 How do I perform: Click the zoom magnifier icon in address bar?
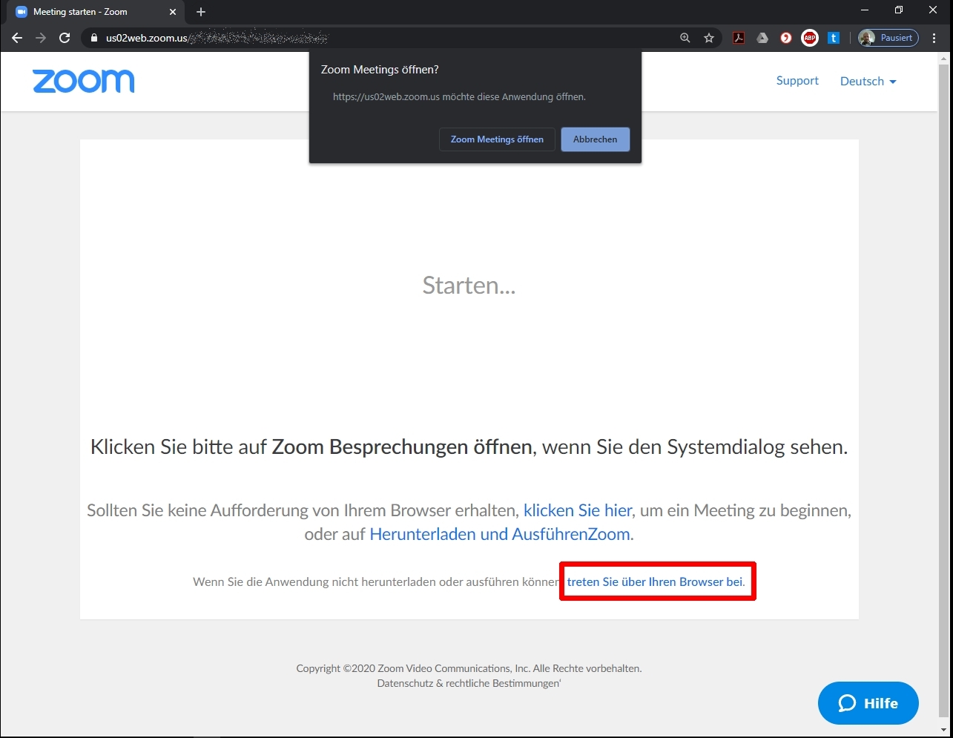(x=685, y=38)
